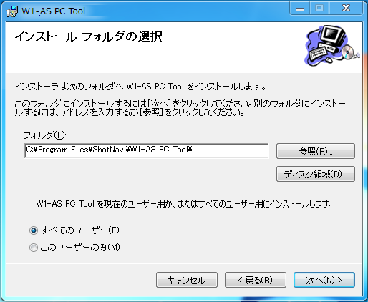Open the folder browser with 参照(R)... button
Screen dimensions: 368x302
click(316, 151)
